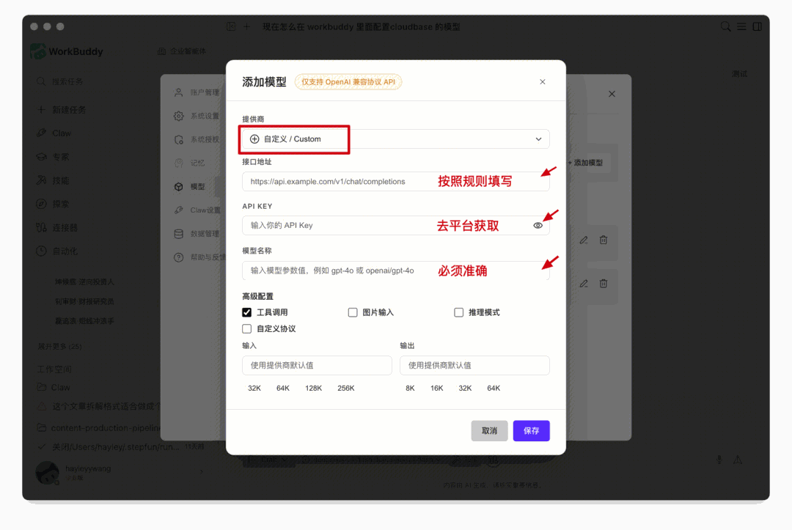792x530 pixels.
Task: Click the list menu icon in title bar
Action: tap(741, 26)
